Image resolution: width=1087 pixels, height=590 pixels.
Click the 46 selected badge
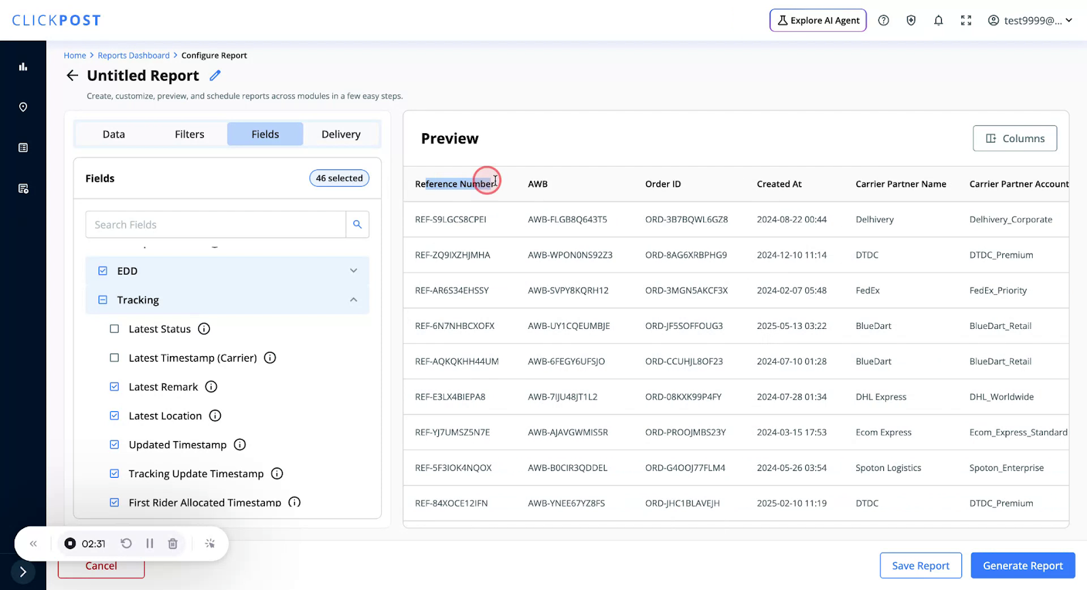point(340,178)
